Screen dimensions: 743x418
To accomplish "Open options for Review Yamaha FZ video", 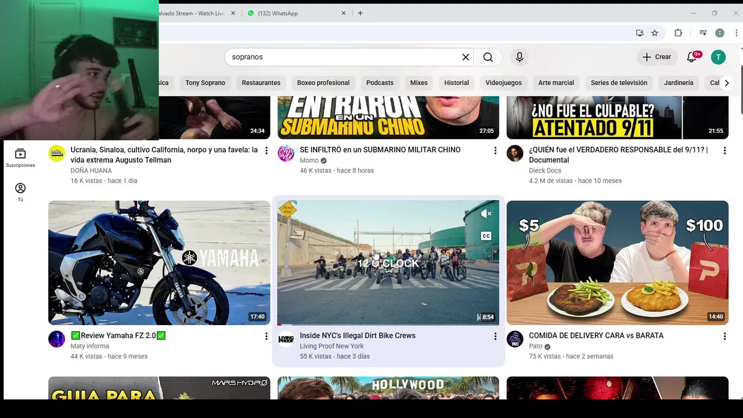I will coord(266,337).
